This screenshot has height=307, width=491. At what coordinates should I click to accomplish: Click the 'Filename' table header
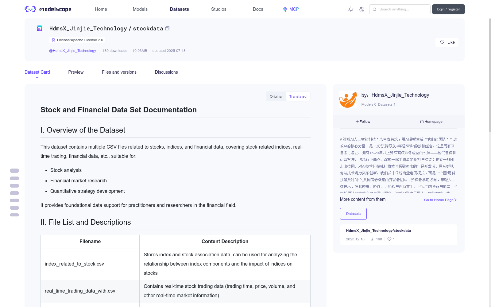tap(90, 242)
